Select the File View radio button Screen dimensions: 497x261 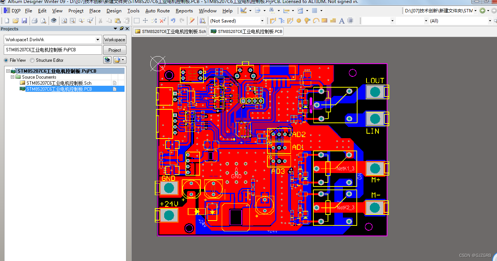[6, 60]
